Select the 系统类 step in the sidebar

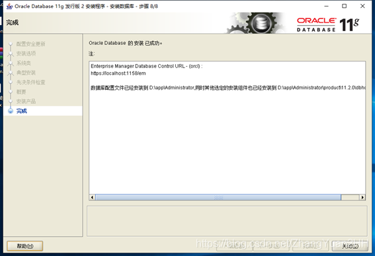23,63
